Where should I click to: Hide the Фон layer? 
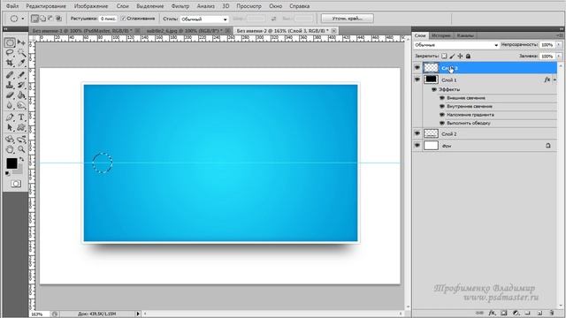coord(417,146)
